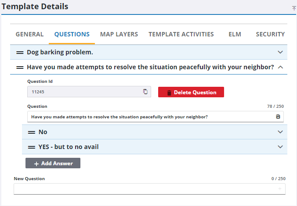Click the copy icon next to Question Id

pos(145,92)
